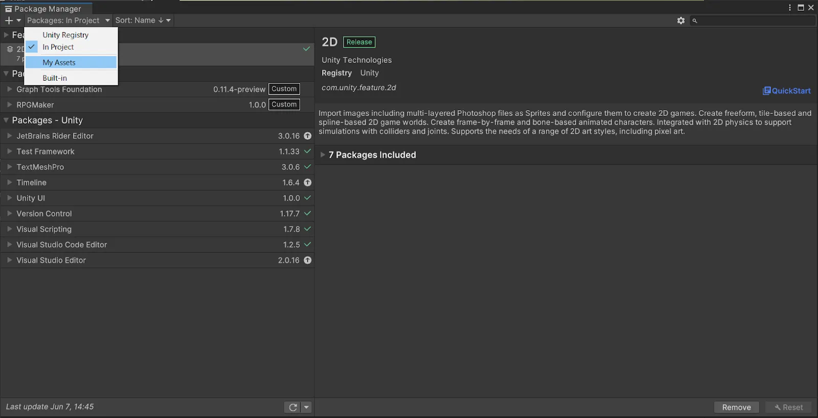Collapse the Packages - Unity section
This screenshot has height=418, width=818.
[x=6, y=120]
